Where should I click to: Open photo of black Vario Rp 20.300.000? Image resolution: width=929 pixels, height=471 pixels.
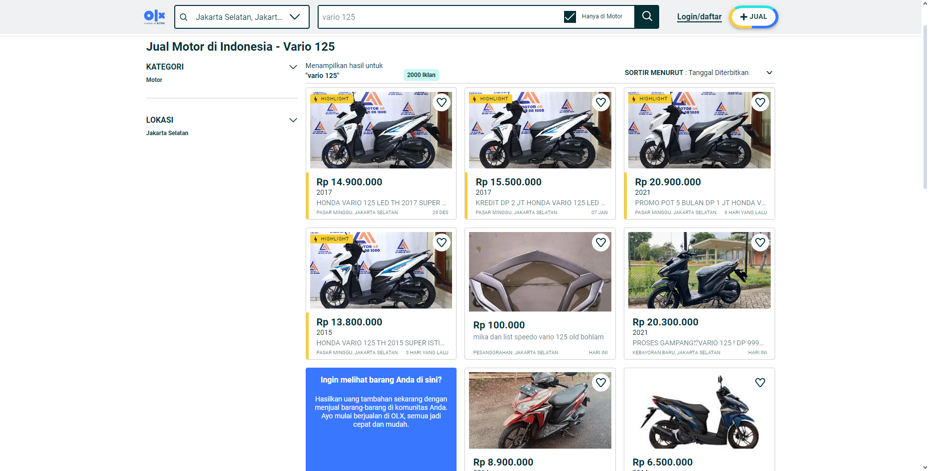coord(699,270)
